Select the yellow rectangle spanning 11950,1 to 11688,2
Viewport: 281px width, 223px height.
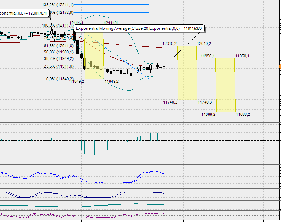tap(225, 85)
